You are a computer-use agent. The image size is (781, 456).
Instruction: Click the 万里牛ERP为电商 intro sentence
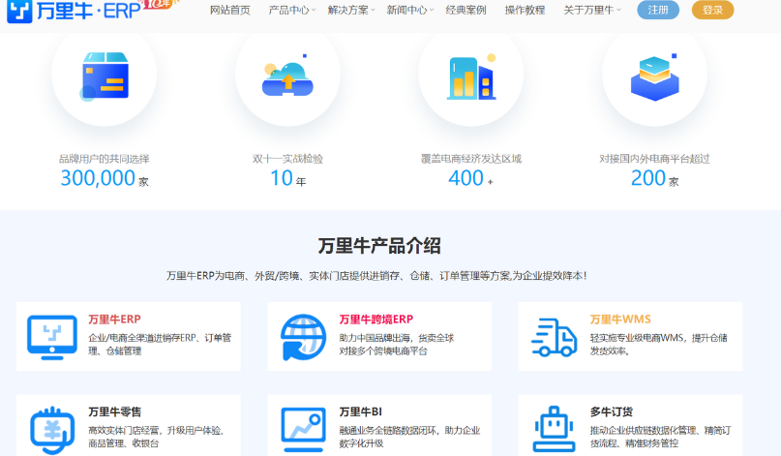pos(376,276)
